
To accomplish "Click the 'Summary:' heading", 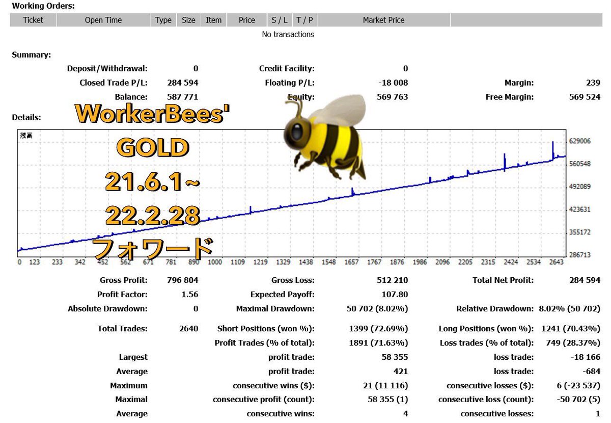I will [31, 55].
